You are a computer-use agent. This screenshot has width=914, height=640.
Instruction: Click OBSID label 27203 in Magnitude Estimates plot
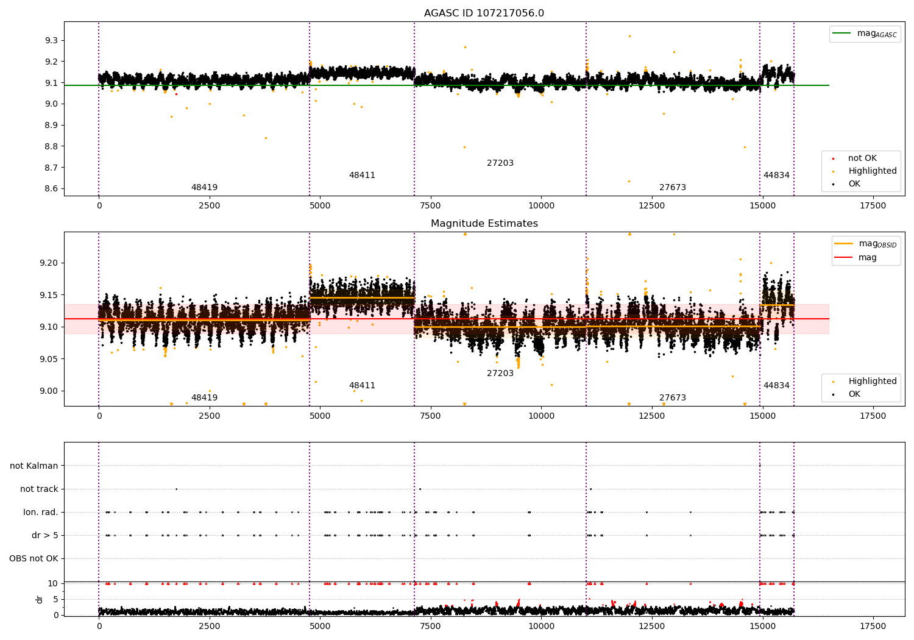(x=500, y=374)
